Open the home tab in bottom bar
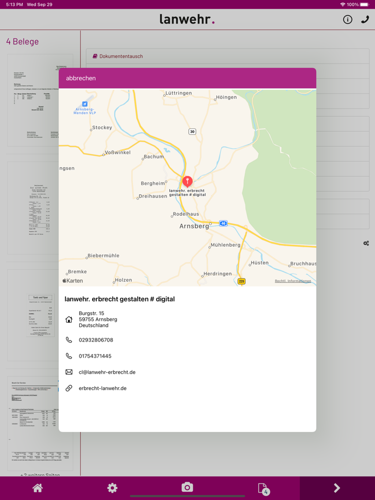Viewport: 375px width, 500px height. tap(37, 488)
